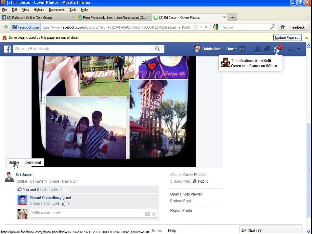Open the Bookmarks menu
312x234 pixels.
click(x=57, y=10)
